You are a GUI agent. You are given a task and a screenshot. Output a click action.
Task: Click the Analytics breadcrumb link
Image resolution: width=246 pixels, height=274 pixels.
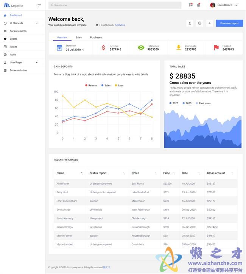(120, 25)
